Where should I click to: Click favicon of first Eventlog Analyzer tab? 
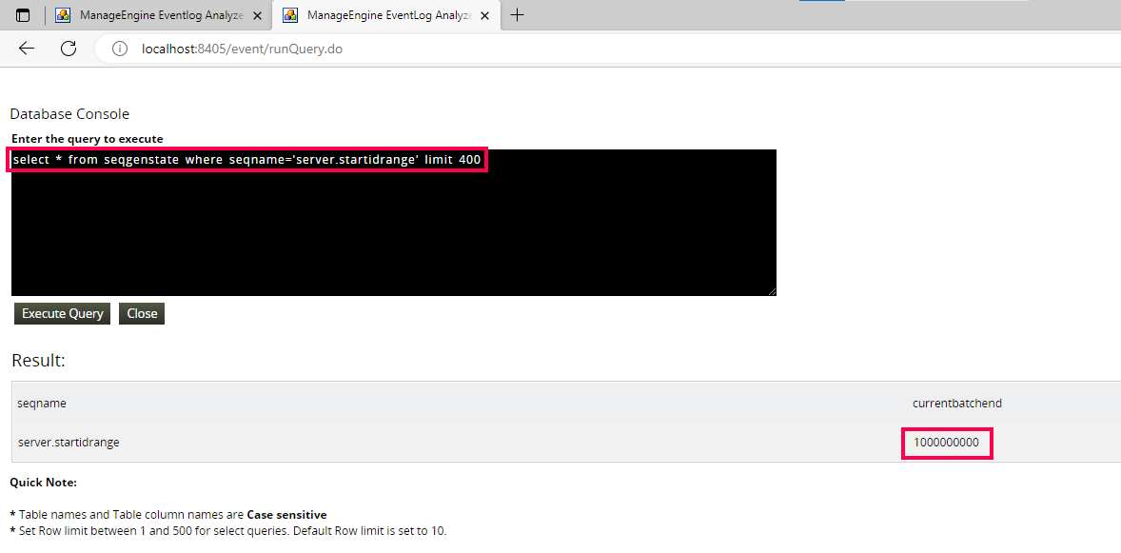tap(63, 15)
